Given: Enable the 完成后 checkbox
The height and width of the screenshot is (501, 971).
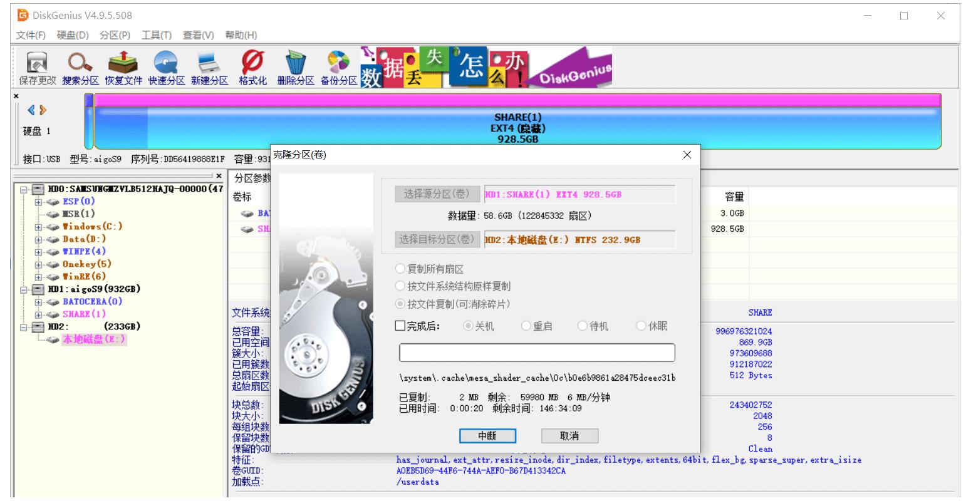Looking at the screenshot, I should pos(399,326).
